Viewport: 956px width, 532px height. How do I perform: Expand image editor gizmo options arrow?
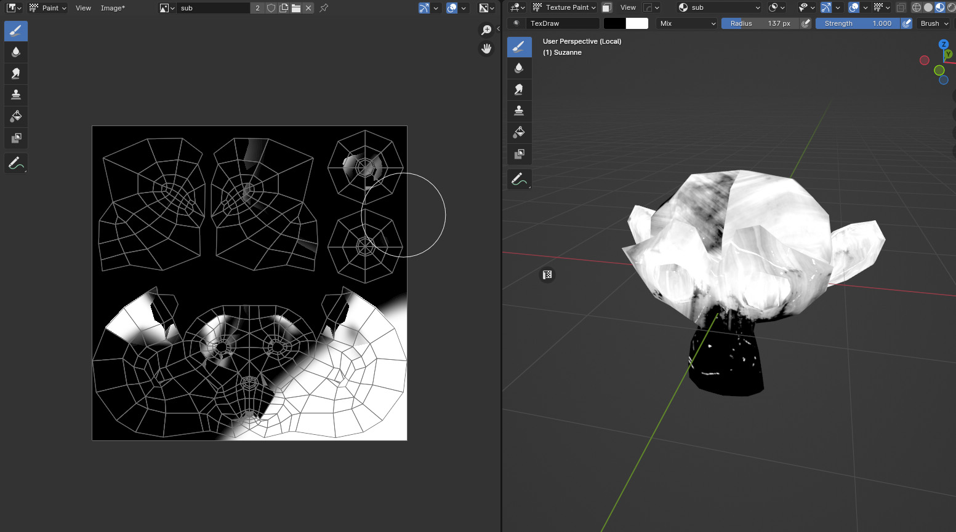pyautogui.click(x=436, y=8)
